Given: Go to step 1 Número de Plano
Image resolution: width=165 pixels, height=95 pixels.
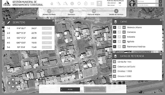Looking at the screenshot, I should [x=49, y=12].
